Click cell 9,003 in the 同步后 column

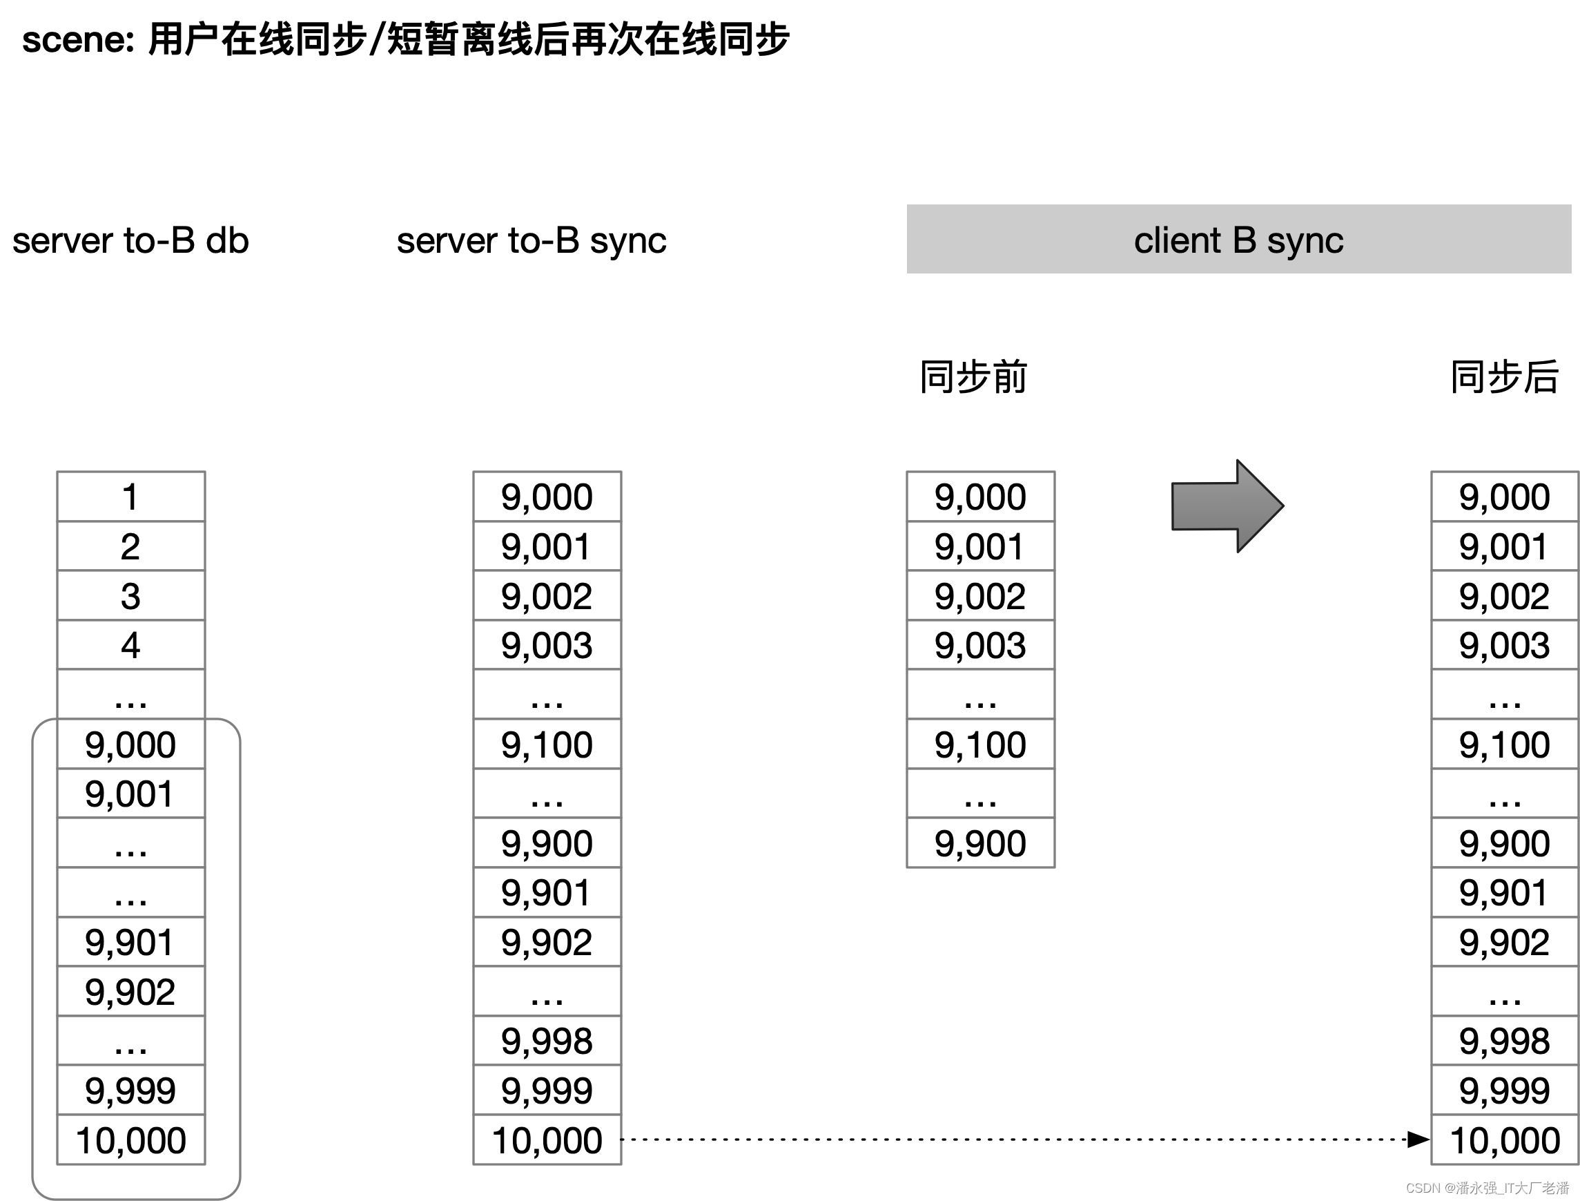point(1505,645)
